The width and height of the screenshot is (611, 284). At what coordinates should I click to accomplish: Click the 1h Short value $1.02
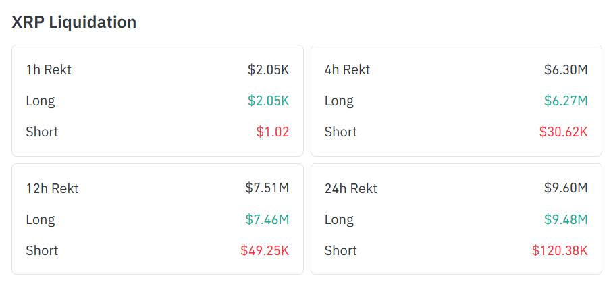[x=273, y=132]
